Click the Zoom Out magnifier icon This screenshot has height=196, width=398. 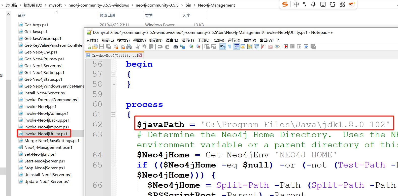[x=198, y=47]
